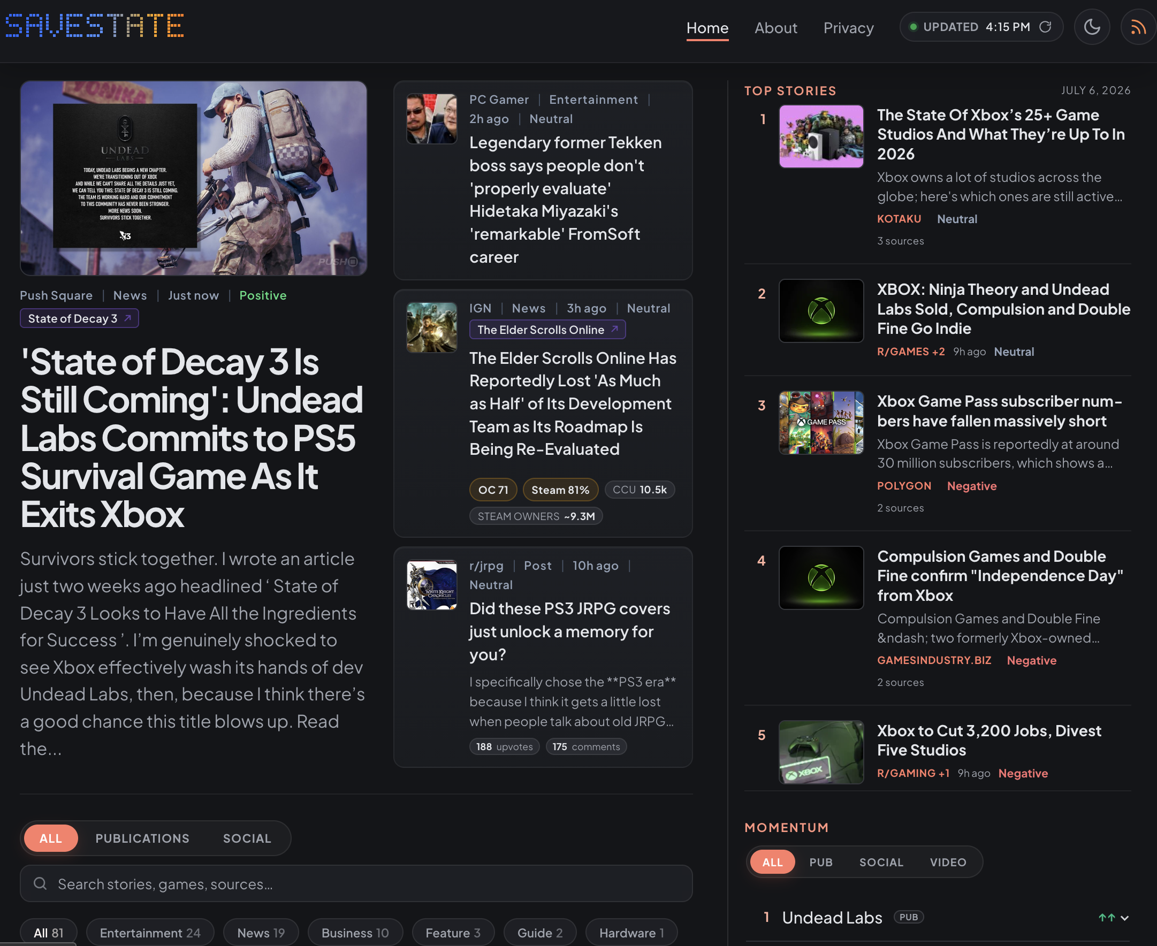Image resolution: width=1157 pixels, height=946 pixels.
Task: Open The State Of Xbox's 25+ Game Studios story
Action: tap(1001, 134)
